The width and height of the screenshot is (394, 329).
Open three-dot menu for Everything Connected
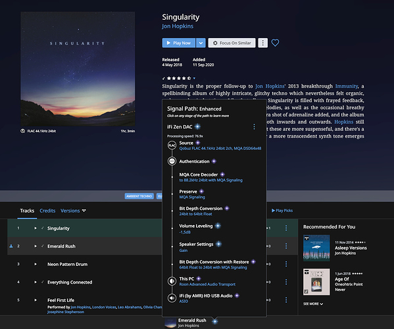pos(286,282)
